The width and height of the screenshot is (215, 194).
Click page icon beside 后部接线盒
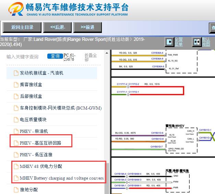pos(16,96)
